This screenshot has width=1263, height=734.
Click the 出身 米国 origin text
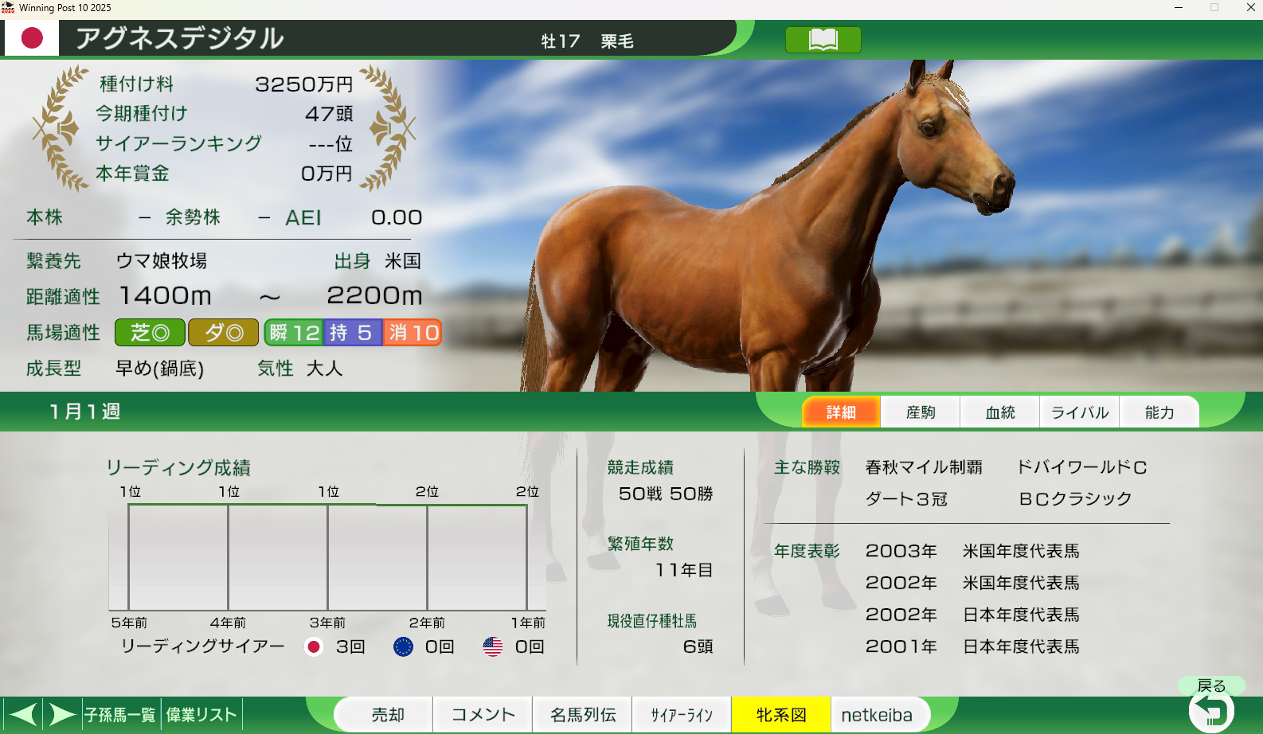click(377, 261)
